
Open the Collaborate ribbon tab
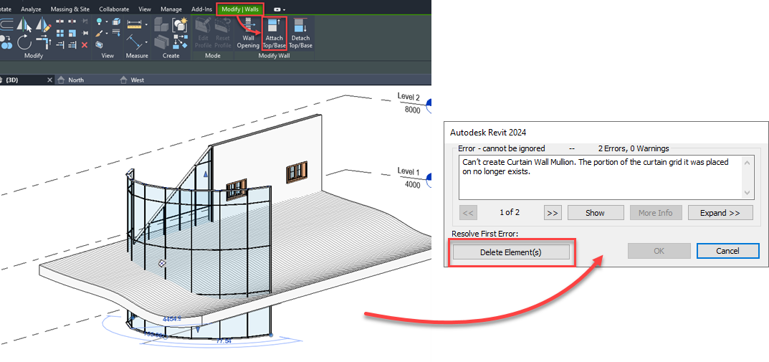click(x=114, y=9)
